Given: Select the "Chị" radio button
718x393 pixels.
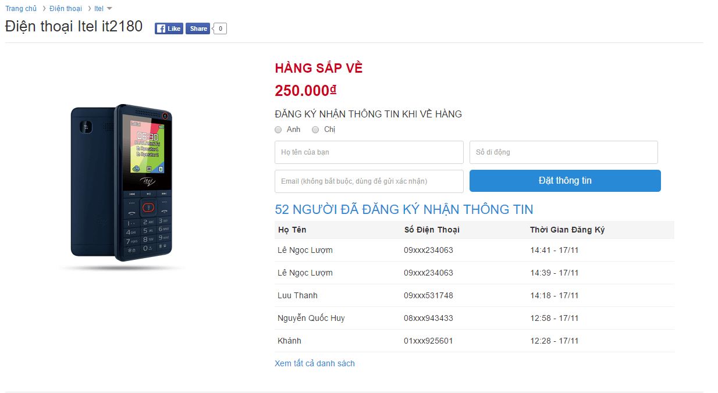Looking at the screenshot, I should (315, 130).
